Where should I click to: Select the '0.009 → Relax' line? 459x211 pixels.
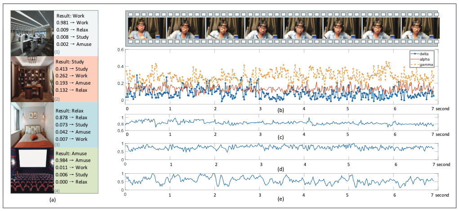tap(72, 30)
